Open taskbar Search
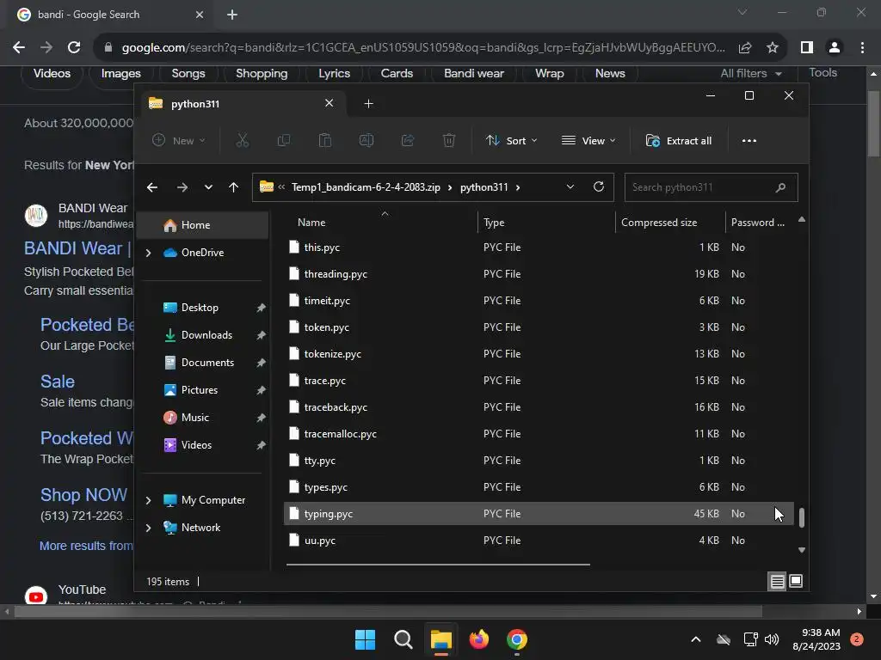Screen dimensions: 881x660 403,639
